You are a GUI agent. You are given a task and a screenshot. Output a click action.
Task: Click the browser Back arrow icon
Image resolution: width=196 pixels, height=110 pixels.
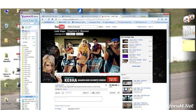click(x=43, y=19)
